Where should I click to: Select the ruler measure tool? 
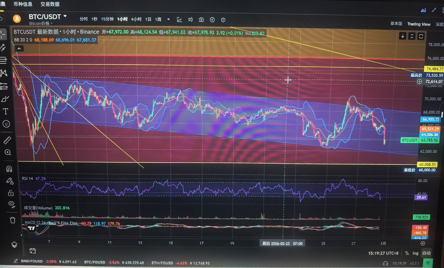7,140
